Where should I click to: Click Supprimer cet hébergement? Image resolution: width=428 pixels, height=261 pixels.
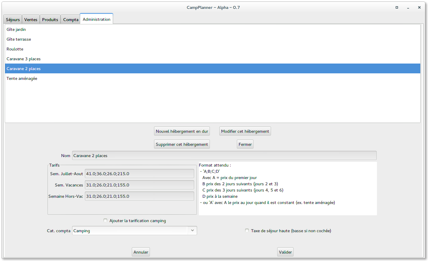coord(182,144)
